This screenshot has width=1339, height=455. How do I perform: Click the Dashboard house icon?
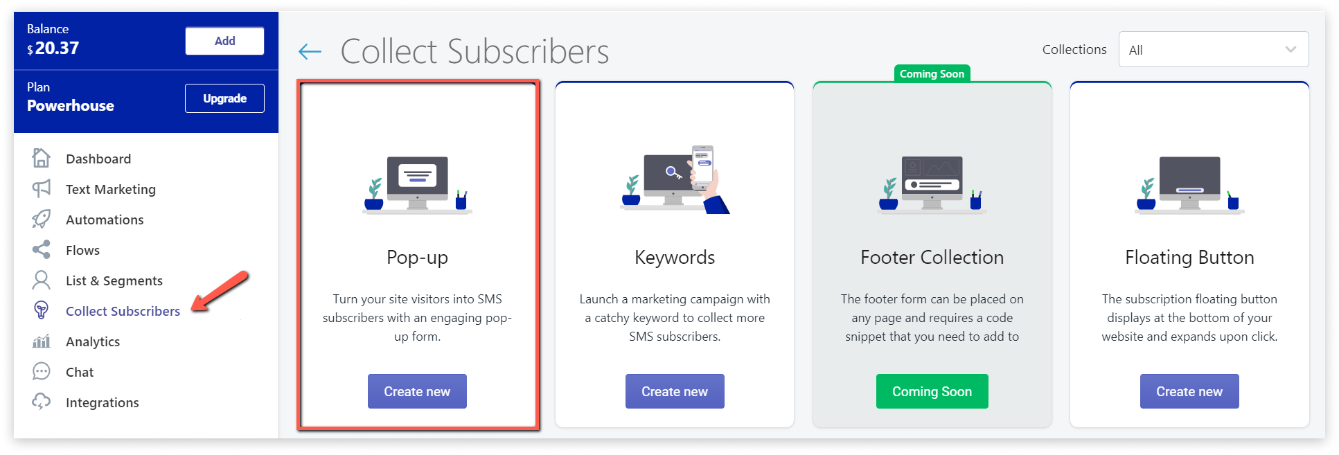[x=42, y=159]
